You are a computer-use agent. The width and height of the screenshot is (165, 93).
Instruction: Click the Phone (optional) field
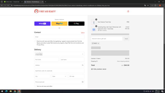click(59, 82)
